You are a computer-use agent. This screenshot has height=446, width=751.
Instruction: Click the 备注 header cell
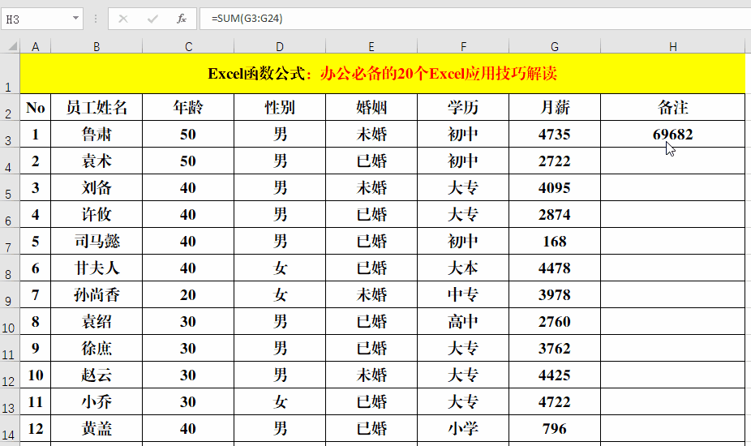pyautogui.click(x=673, y=107)
